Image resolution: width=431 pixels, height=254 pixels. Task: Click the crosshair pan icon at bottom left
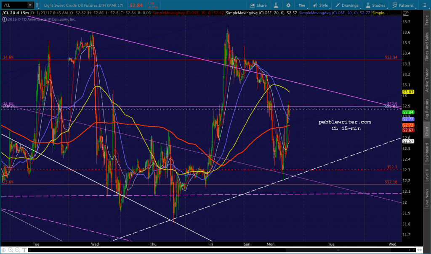4,250
